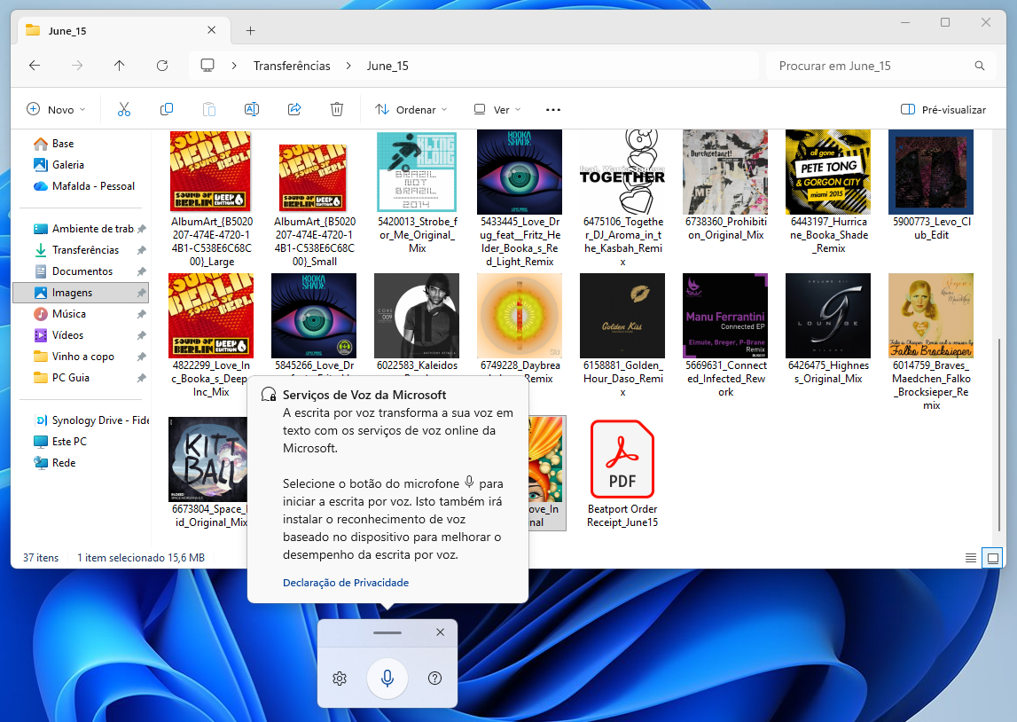The width and height of the screenshot is (1017, 722).
Task: Click the voice toolbar drag handle bar
Action: 387,632
